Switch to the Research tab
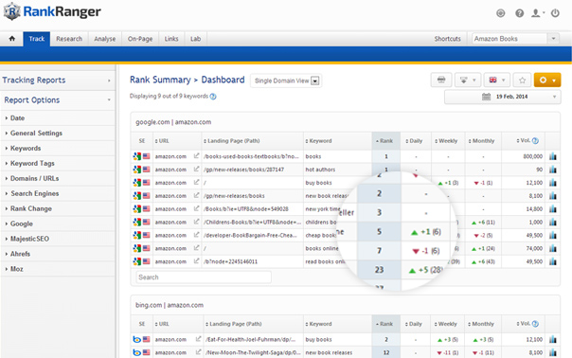The image size is (572, 358). [69, 39]
